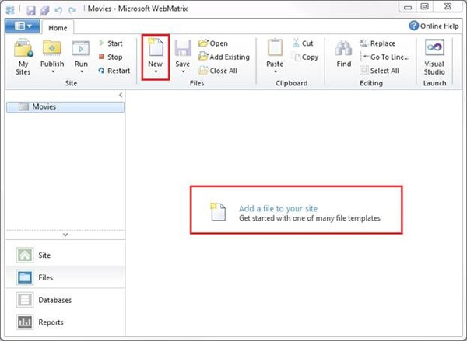Launch Visual Studio from the ribbon
The width and height of the screenshot is (467, 341).
[x=434, y=57]
